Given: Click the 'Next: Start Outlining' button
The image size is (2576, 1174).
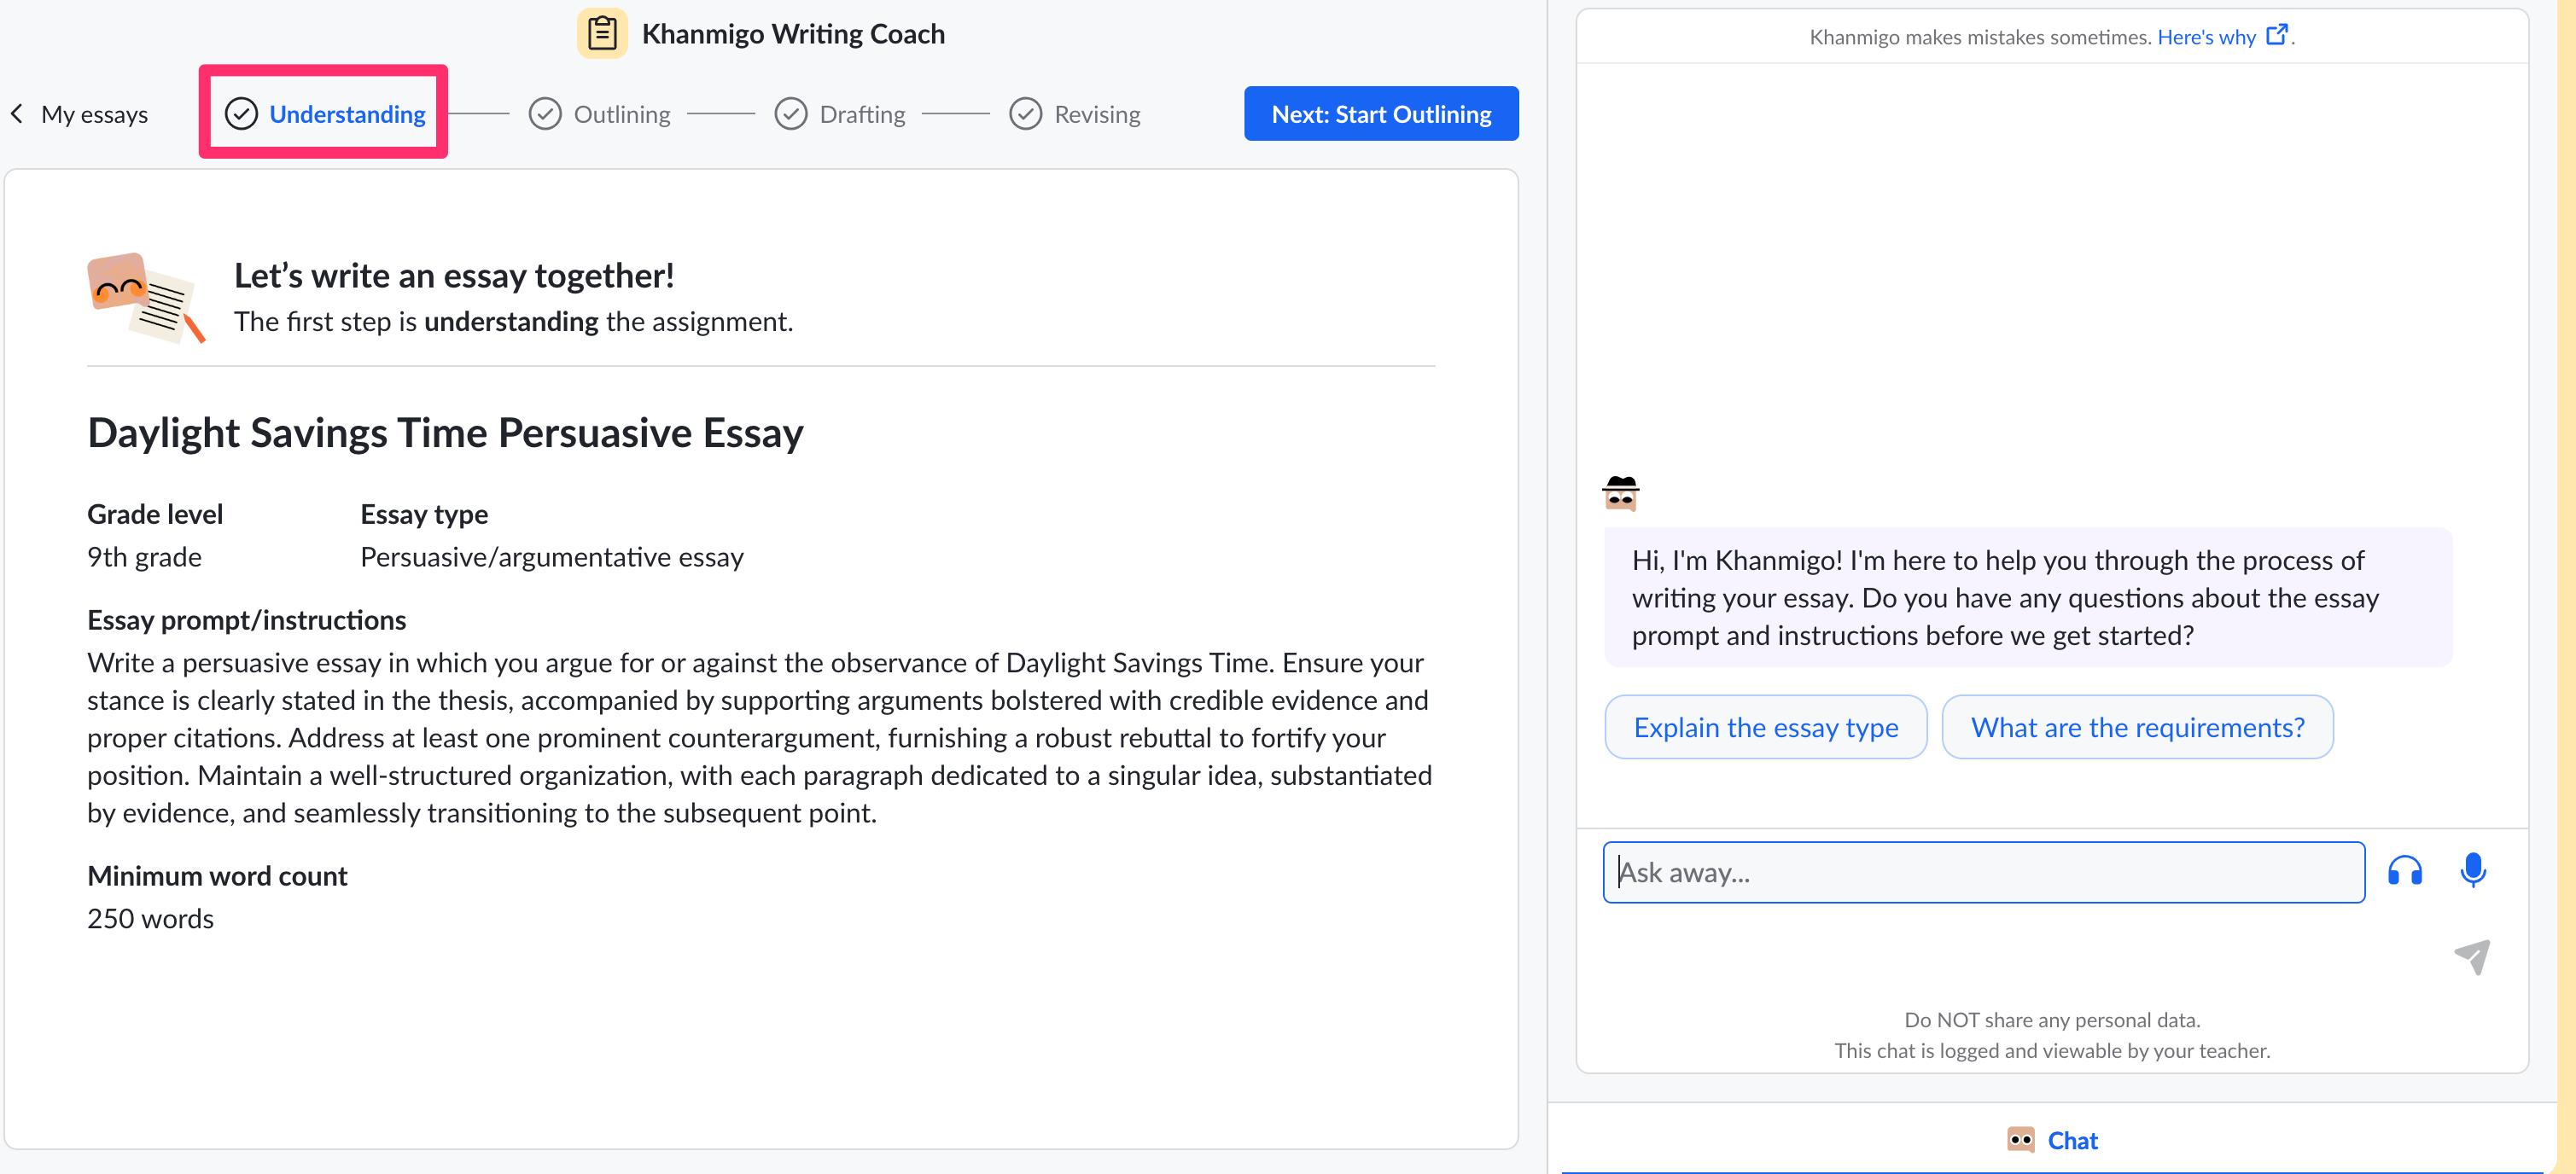Looking at the screenshot, I should [1382, 113].
